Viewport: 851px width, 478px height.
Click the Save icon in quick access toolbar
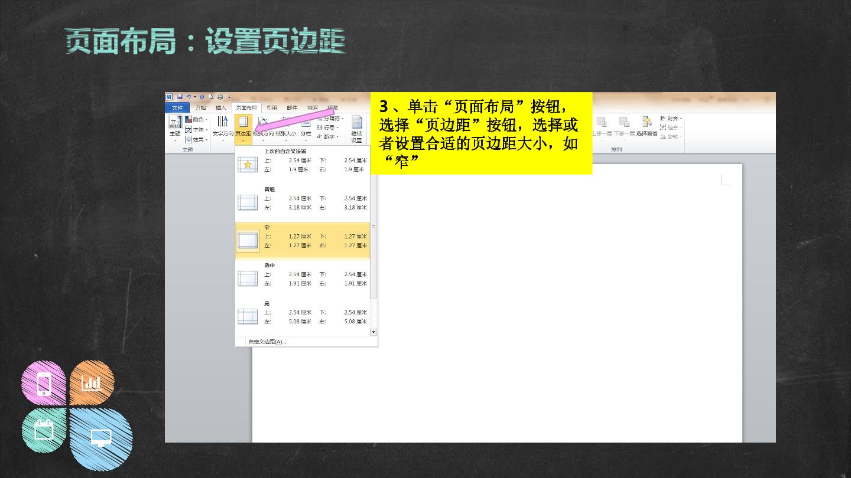tap(180, 97)
